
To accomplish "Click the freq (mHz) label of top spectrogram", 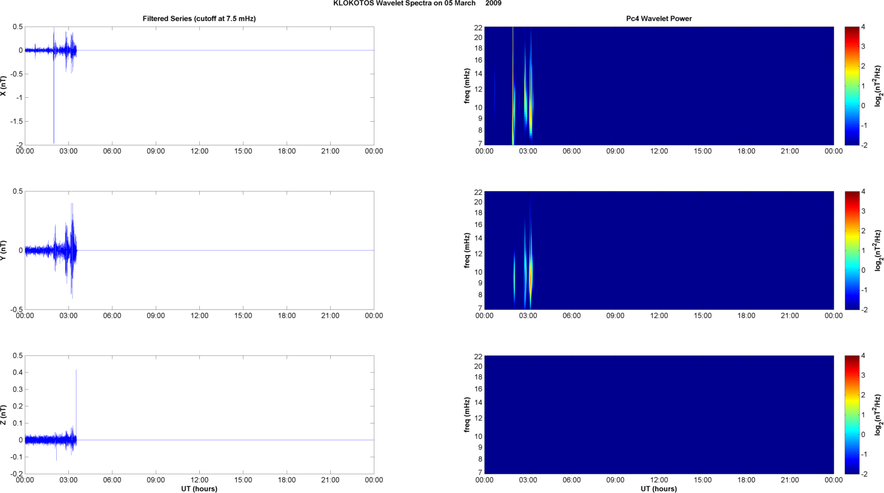I will [467, 86].
